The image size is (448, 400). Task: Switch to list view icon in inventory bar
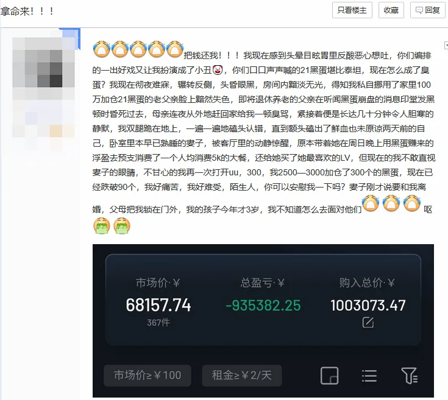click(x=369, y=376)
